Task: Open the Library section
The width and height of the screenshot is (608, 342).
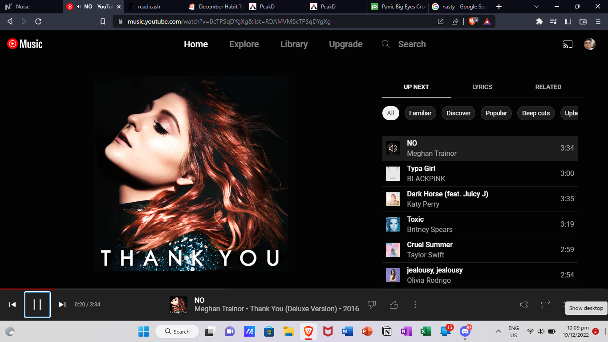Action: (294, 44)
